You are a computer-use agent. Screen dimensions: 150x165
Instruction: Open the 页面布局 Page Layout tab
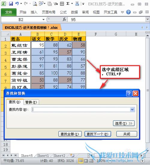click(49, 12)
